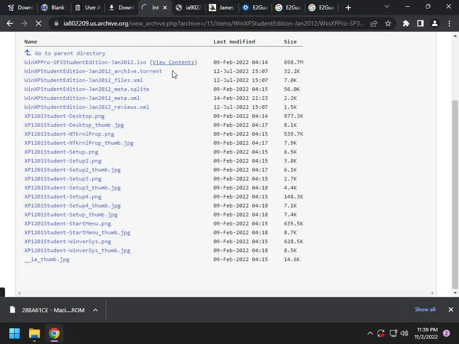This screenshot has width=459, height=344.
Task: Click the lock icon in address bar
Action: pos(56,23)
